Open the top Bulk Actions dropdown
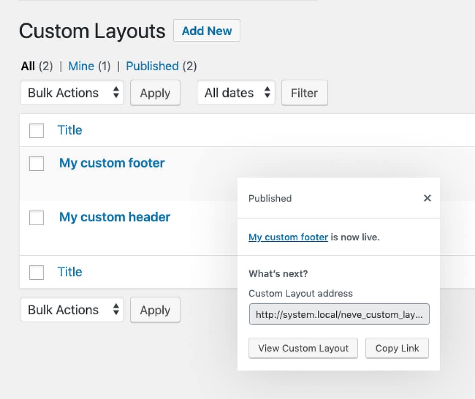The width and height of the screenshot is (475, 399). coord(72,93)
